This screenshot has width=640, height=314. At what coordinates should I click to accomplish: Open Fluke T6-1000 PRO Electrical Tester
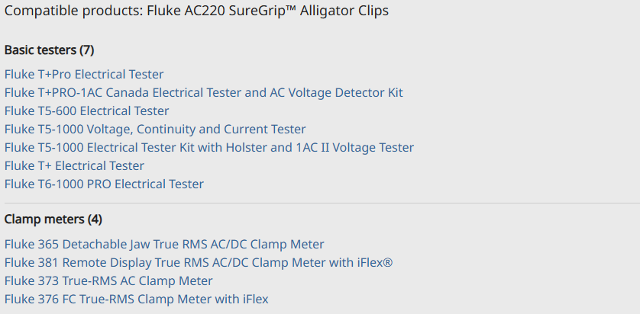pyautogui.click(x=104, y=184)
